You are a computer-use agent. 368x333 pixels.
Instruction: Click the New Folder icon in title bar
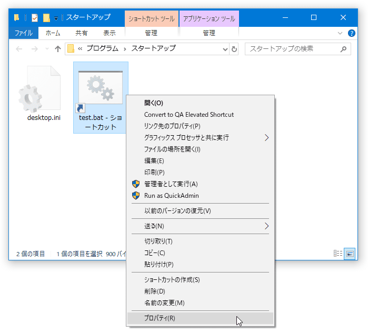[x=46, y=17]
